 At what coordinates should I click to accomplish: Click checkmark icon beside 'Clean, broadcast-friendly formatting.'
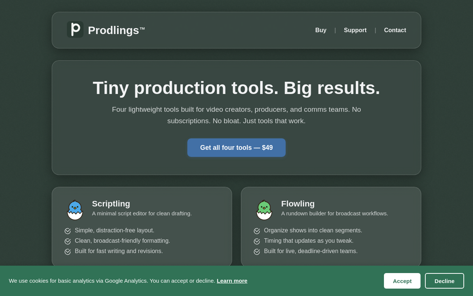(x=68, y=241)
